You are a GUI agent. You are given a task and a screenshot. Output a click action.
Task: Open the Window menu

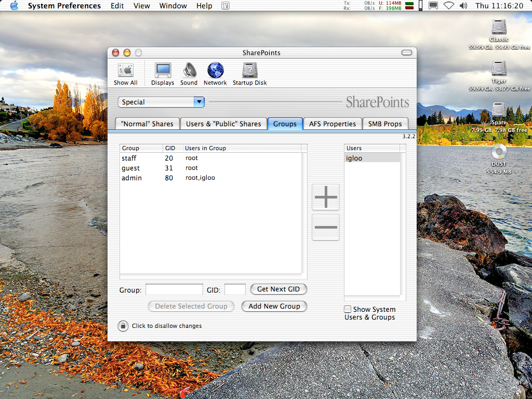click(173, 6)
